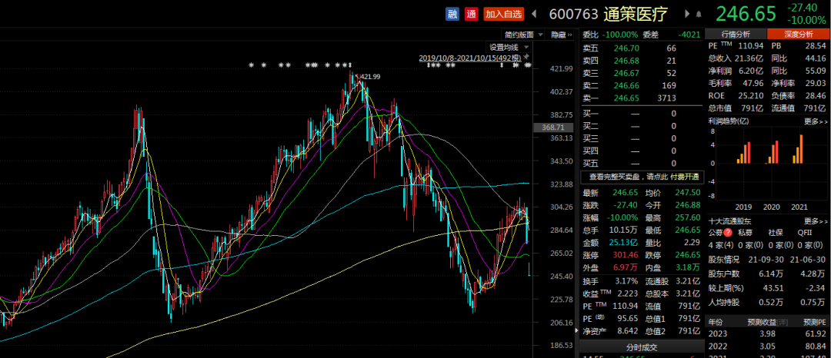Click red question mark beside 公募
This screenshot has height=358, width=831.
click(x=728, y=233)
